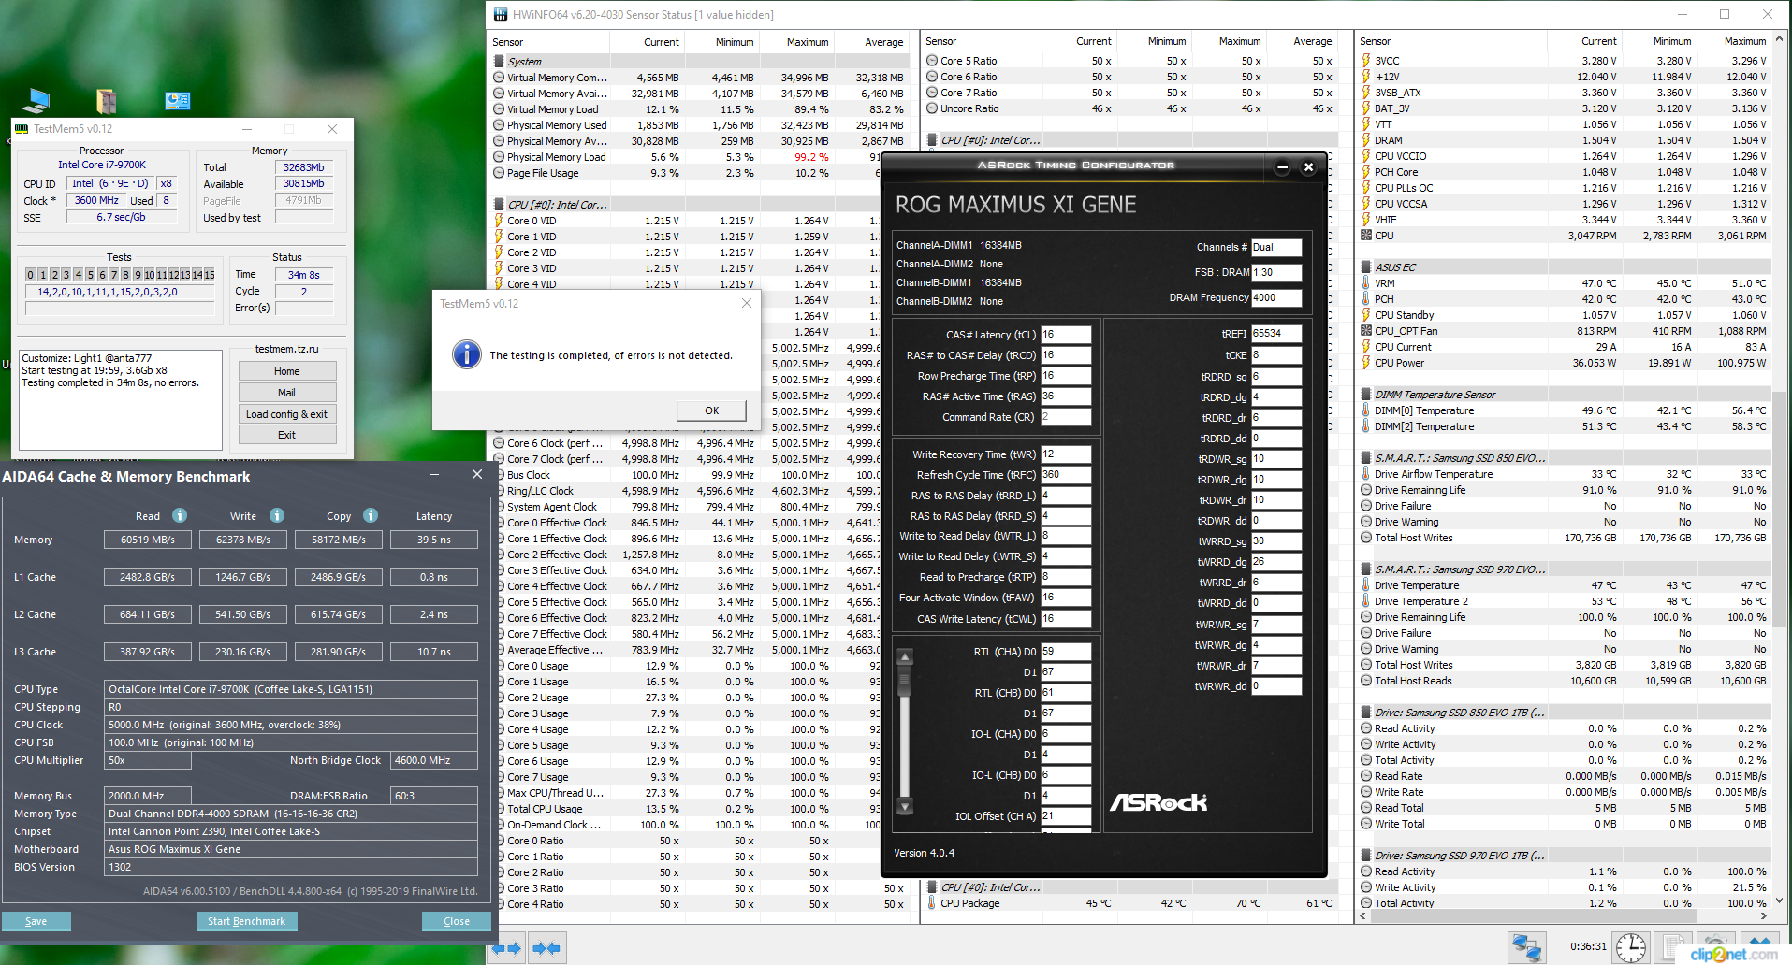This screenshot has height=965, width=1792.
Task: Select the Uncore Ratio sensor row
Action: (1129, 108)
